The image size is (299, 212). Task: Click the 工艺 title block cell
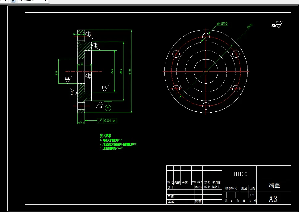pos(170,201)
